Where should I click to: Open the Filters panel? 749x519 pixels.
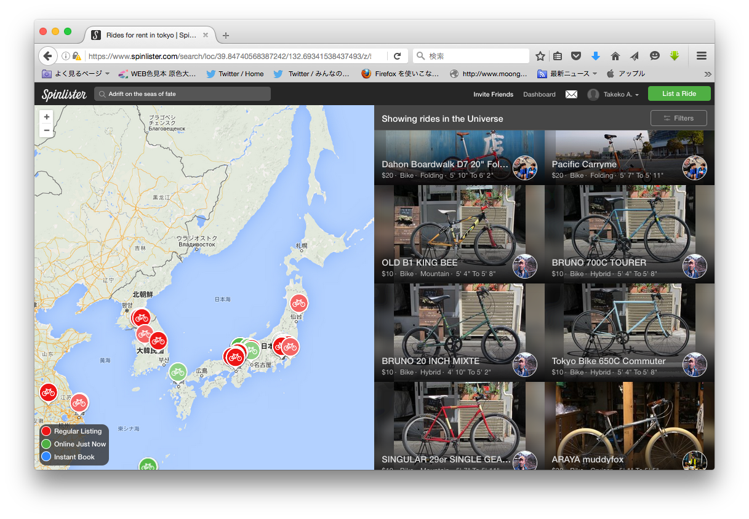click(678, 118)
